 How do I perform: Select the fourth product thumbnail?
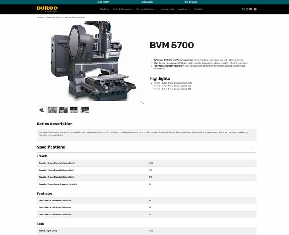tap(74, 110)
